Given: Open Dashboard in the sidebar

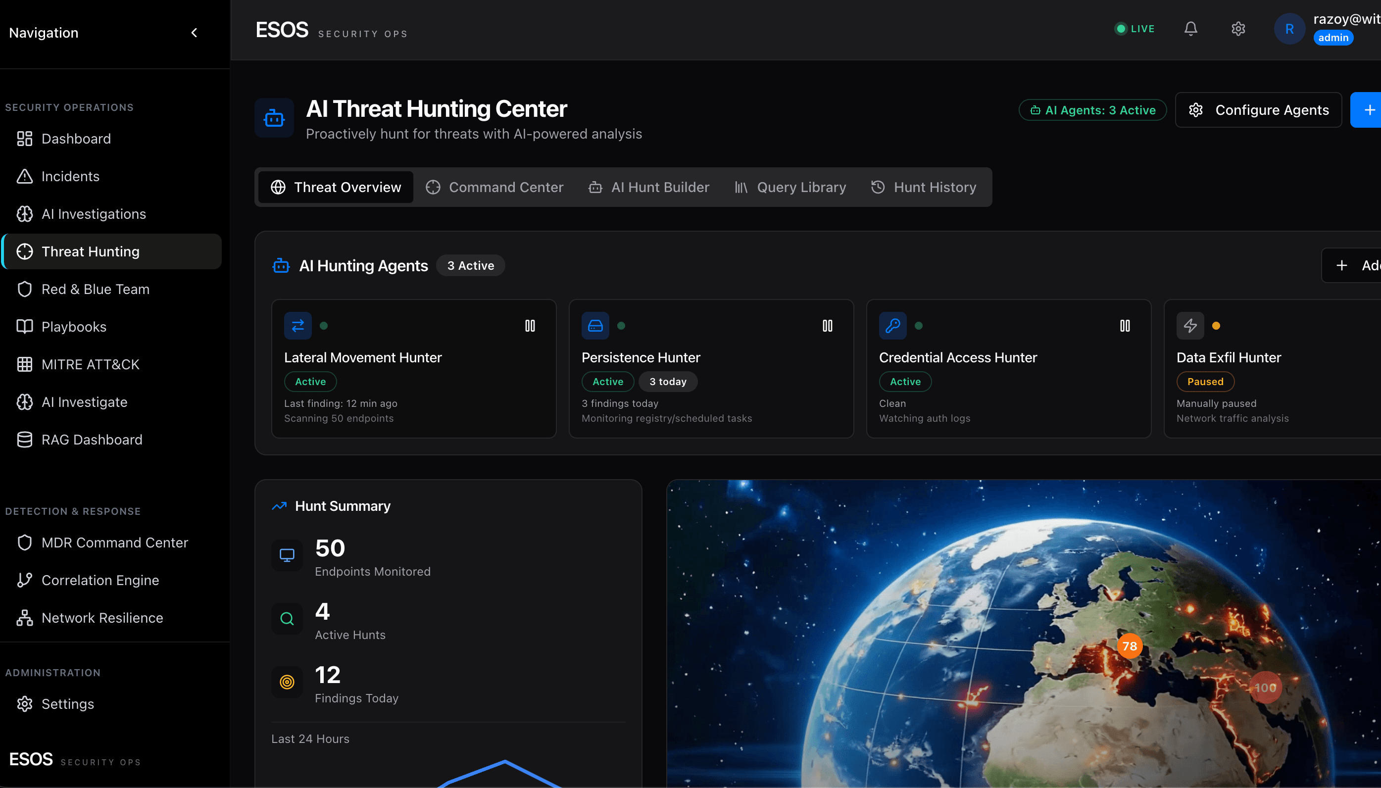Looking at the screenshot, I should coord(112,139).
